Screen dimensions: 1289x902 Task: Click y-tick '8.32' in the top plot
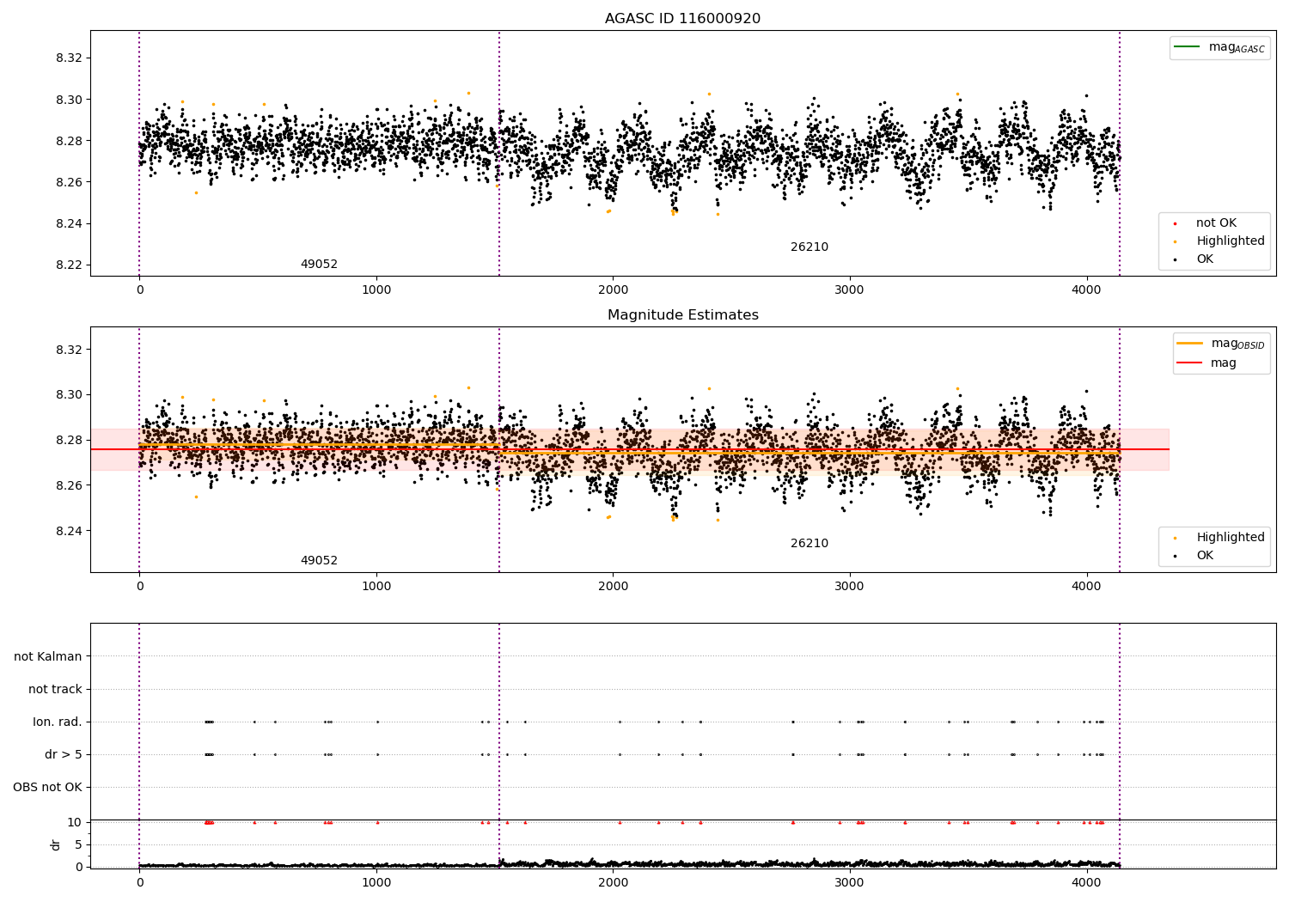coord(69,58)
